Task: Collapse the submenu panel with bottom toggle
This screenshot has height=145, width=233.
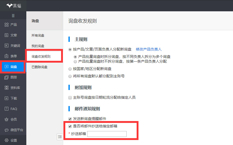Action: coord(60,137)
